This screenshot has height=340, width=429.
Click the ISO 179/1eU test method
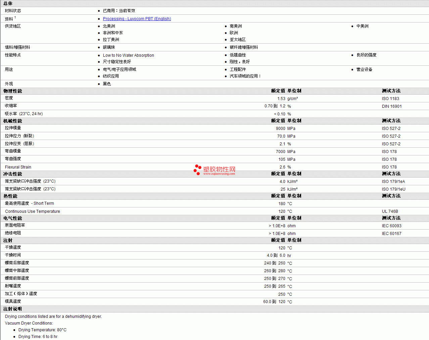[x=394, y=189]
